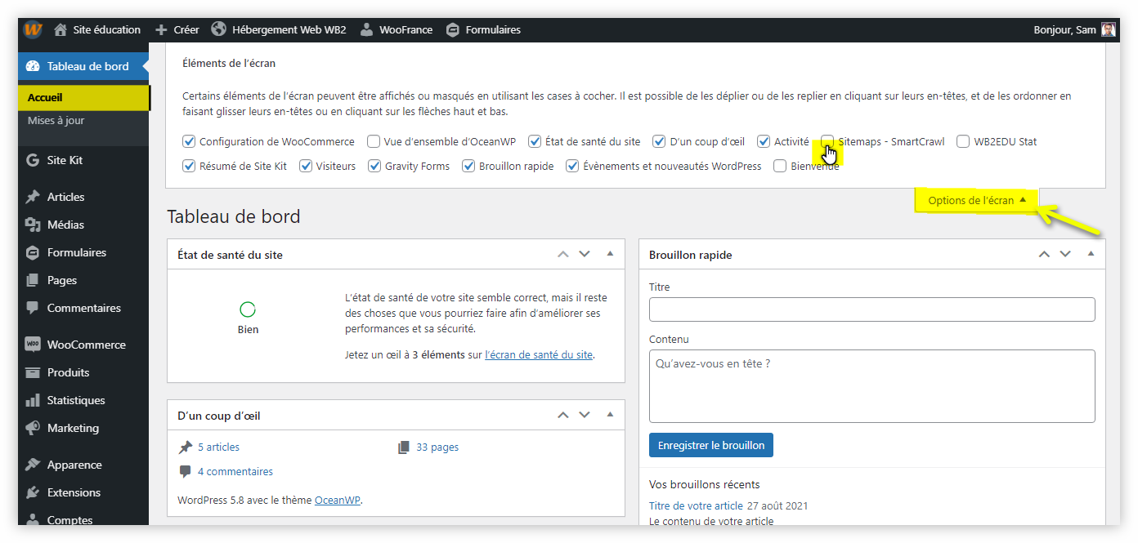Click the pushpin icon beside Articles in sidebar
This screenshot has height=543, width=1138.
(33, 197)
